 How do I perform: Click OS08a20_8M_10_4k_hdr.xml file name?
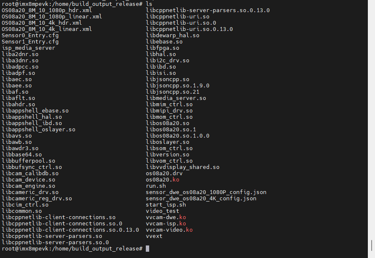[x=41, y=23]
